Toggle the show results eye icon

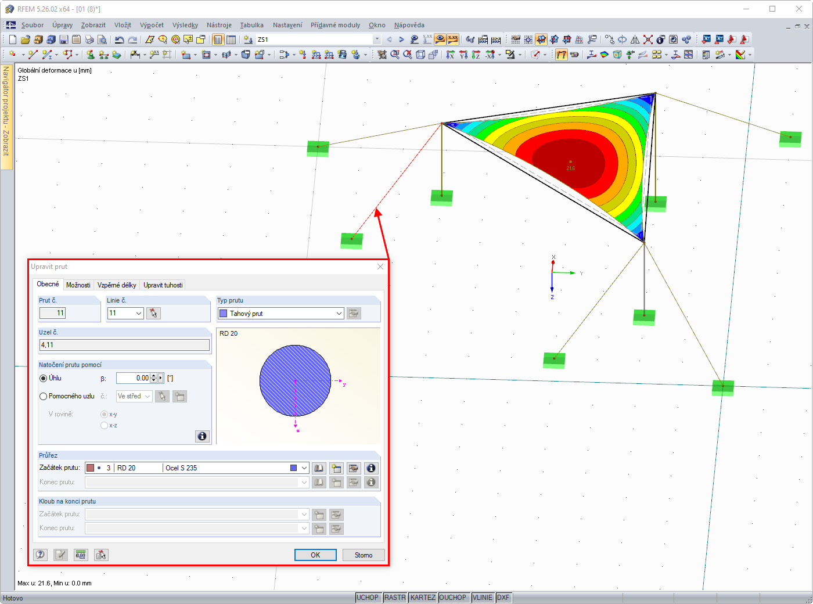click(x=440, y=39)
